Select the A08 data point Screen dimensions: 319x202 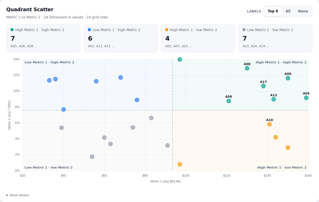tap(247, 68)
